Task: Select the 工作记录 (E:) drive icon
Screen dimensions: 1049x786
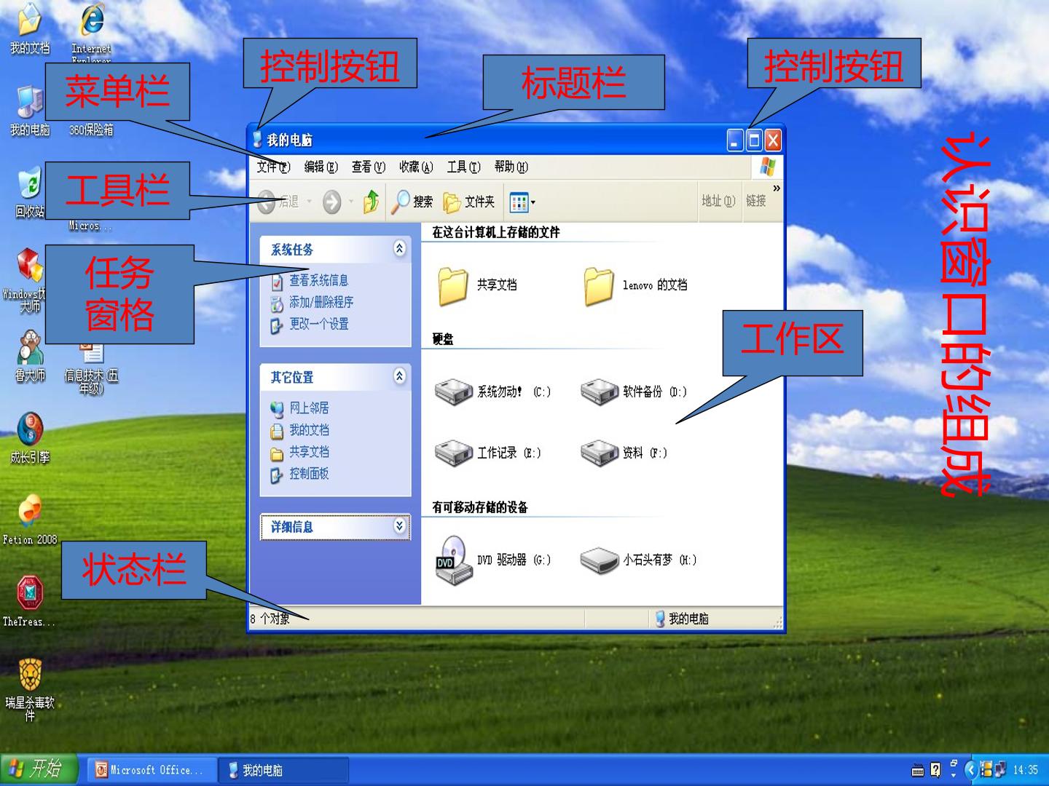Action: (454, 453)
